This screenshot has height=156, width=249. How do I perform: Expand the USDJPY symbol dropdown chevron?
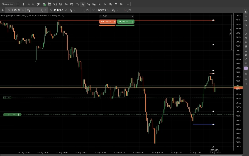[x=23, y=10]
